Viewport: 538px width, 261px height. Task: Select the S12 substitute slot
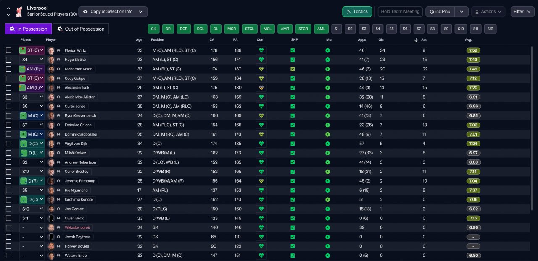[490, 29]
